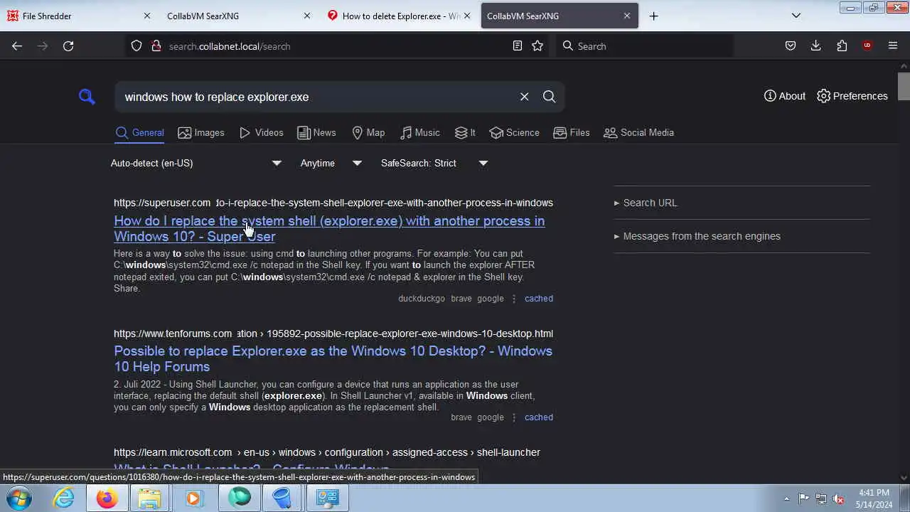Select the Images search category
The height and width of the screenshot is (512, 910).
pyautogui.click(x=200, y=133)
